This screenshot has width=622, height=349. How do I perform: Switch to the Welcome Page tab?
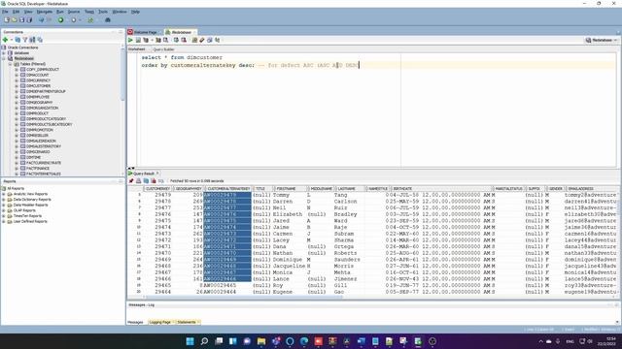(x=145, y=32)
